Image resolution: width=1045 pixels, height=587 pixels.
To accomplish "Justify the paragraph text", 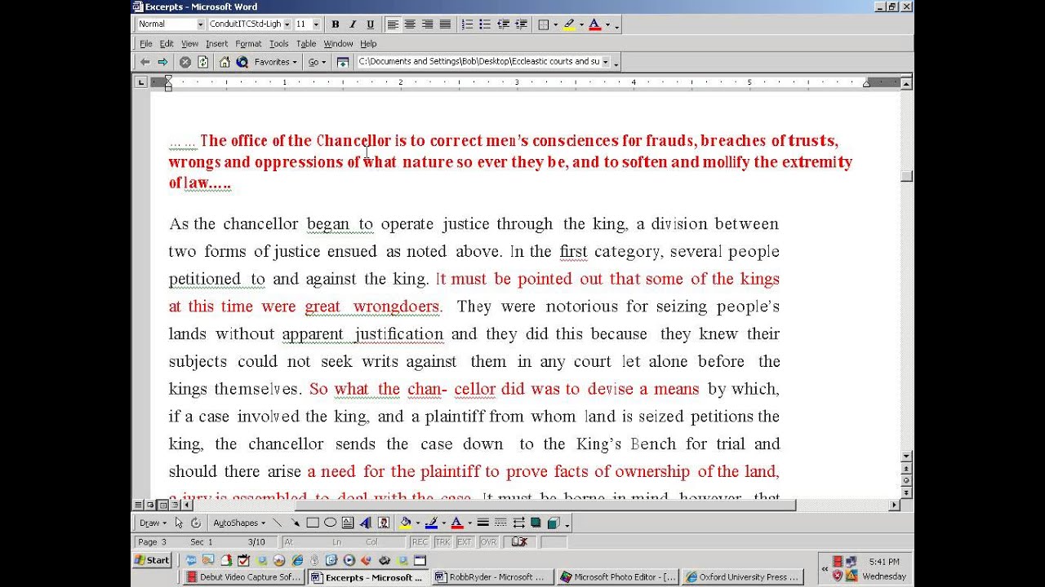I will point(445,24).
